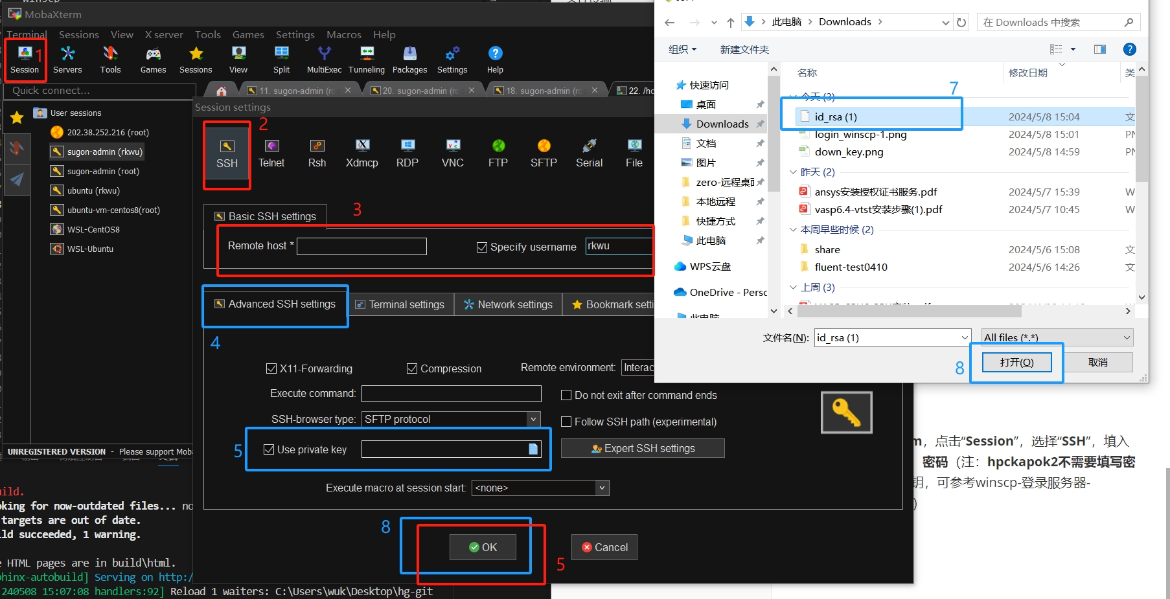This screenshot has height=599, width=1170.
Task: Click the Help question mark icon
Action: pos(495,60)
